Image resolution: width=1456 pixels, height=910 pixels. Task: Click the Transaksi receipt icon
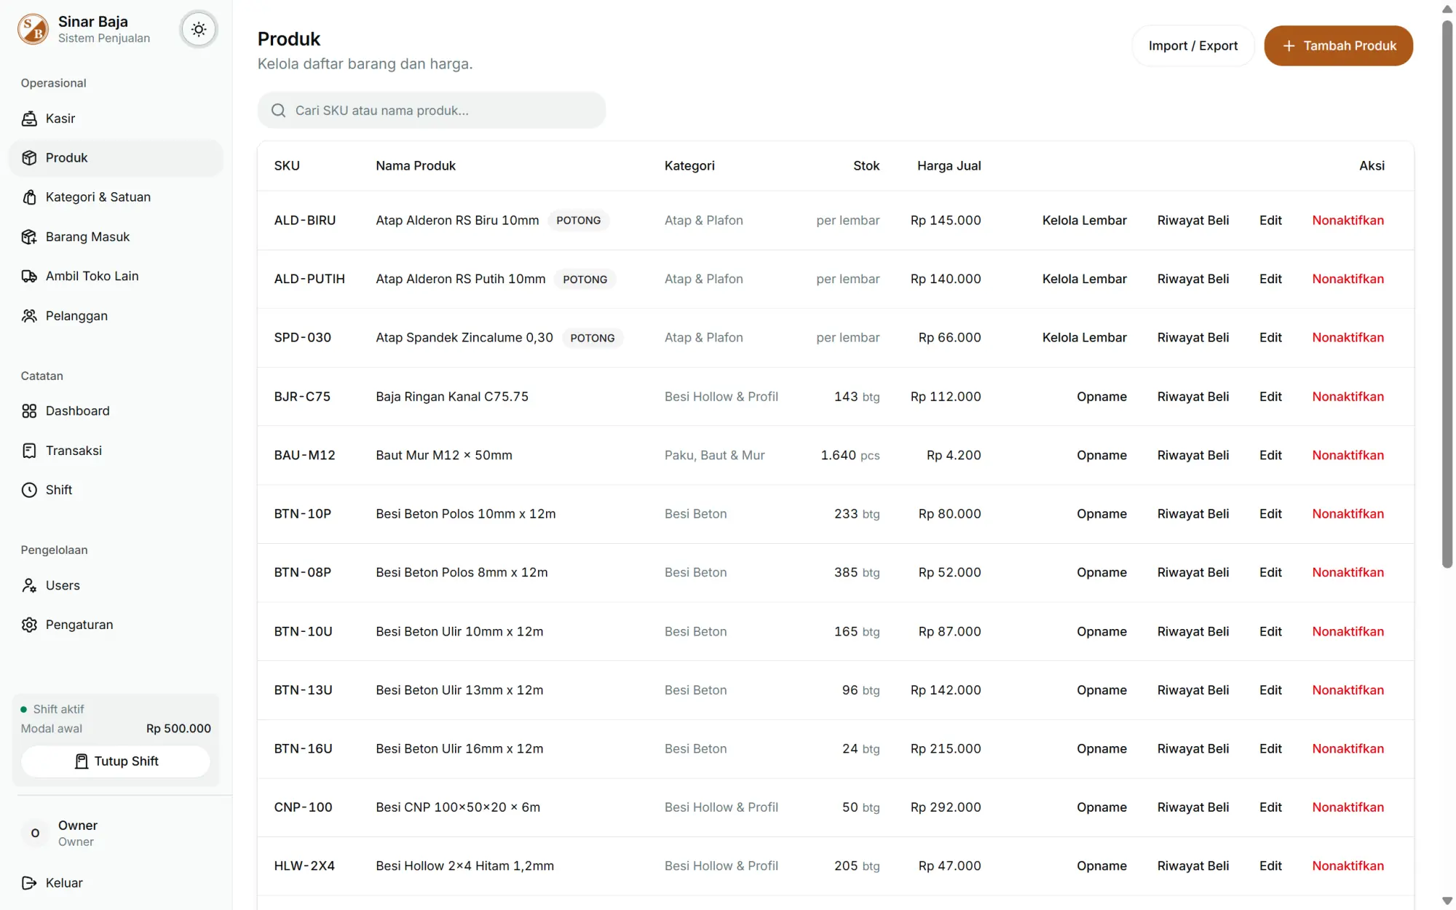29,451
